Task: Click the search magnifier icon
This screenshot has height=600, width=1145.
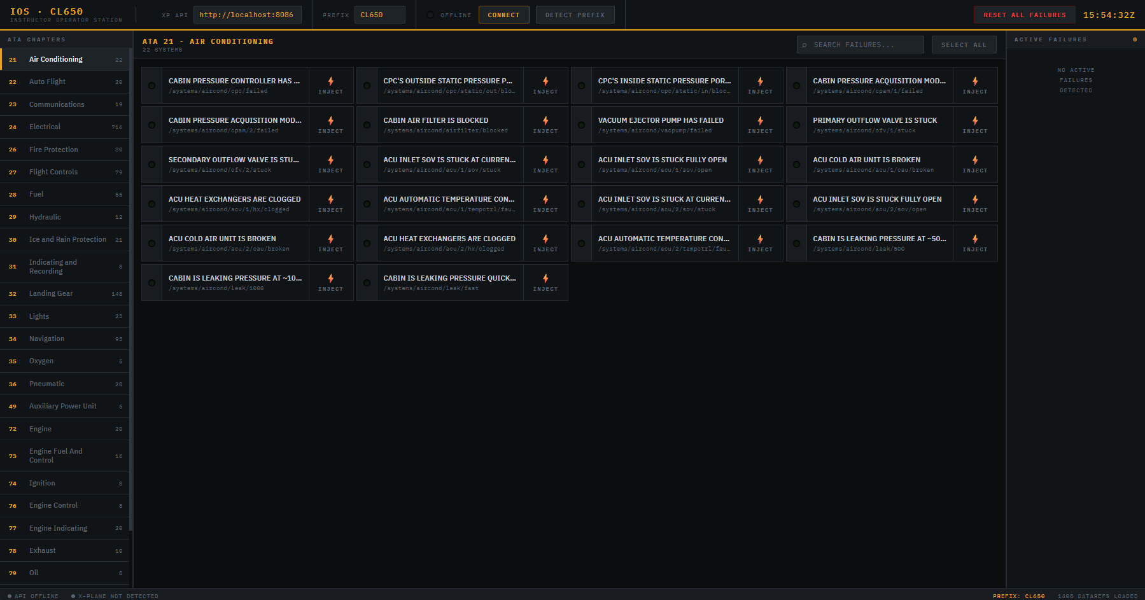Action: pyautogui.click(x=804, y=45)
